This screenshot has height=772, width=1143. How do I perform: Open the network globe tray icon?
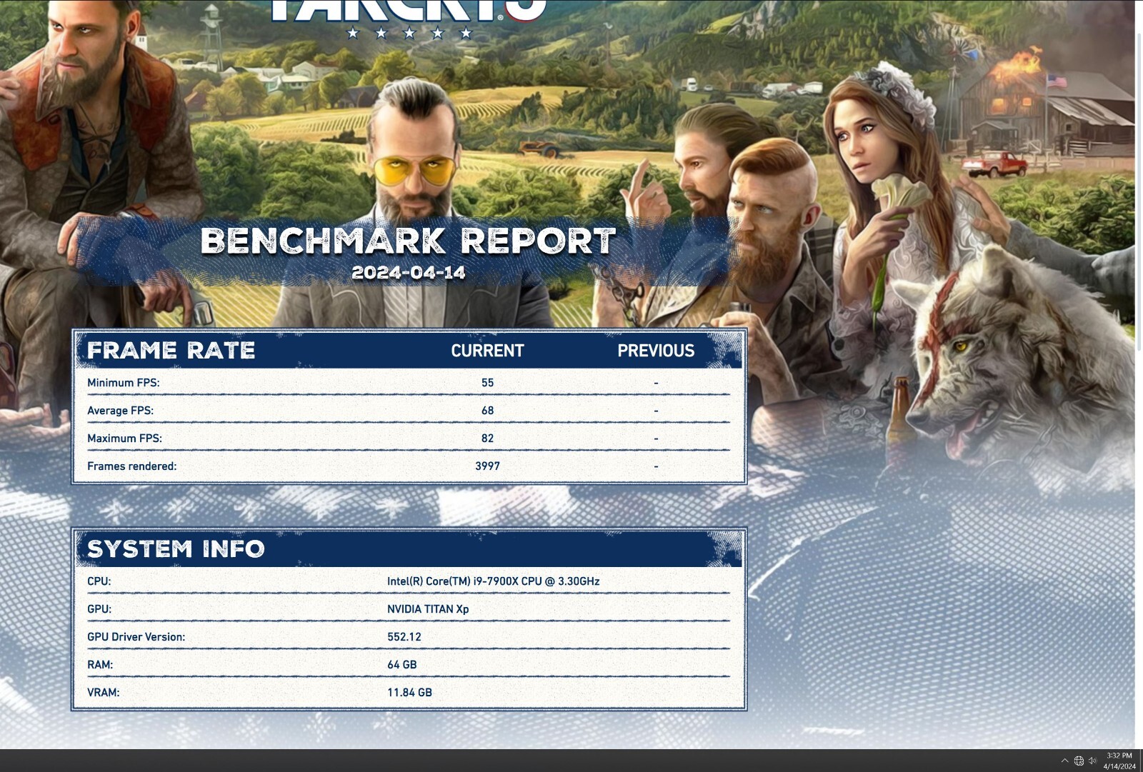pyautogui.click(x=1079, y=761)
